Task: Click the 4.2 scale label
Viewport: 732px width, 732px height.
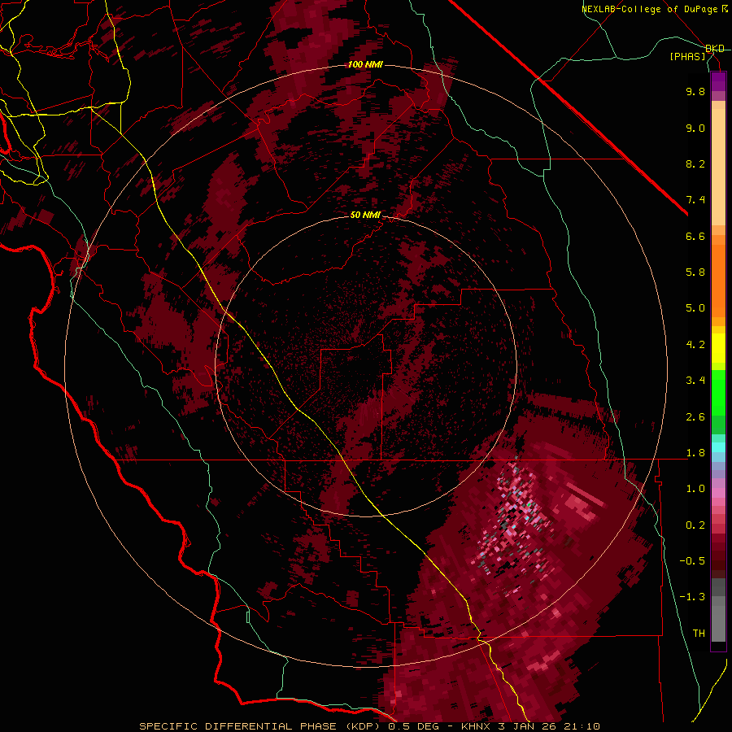Action: click(695, 345)
